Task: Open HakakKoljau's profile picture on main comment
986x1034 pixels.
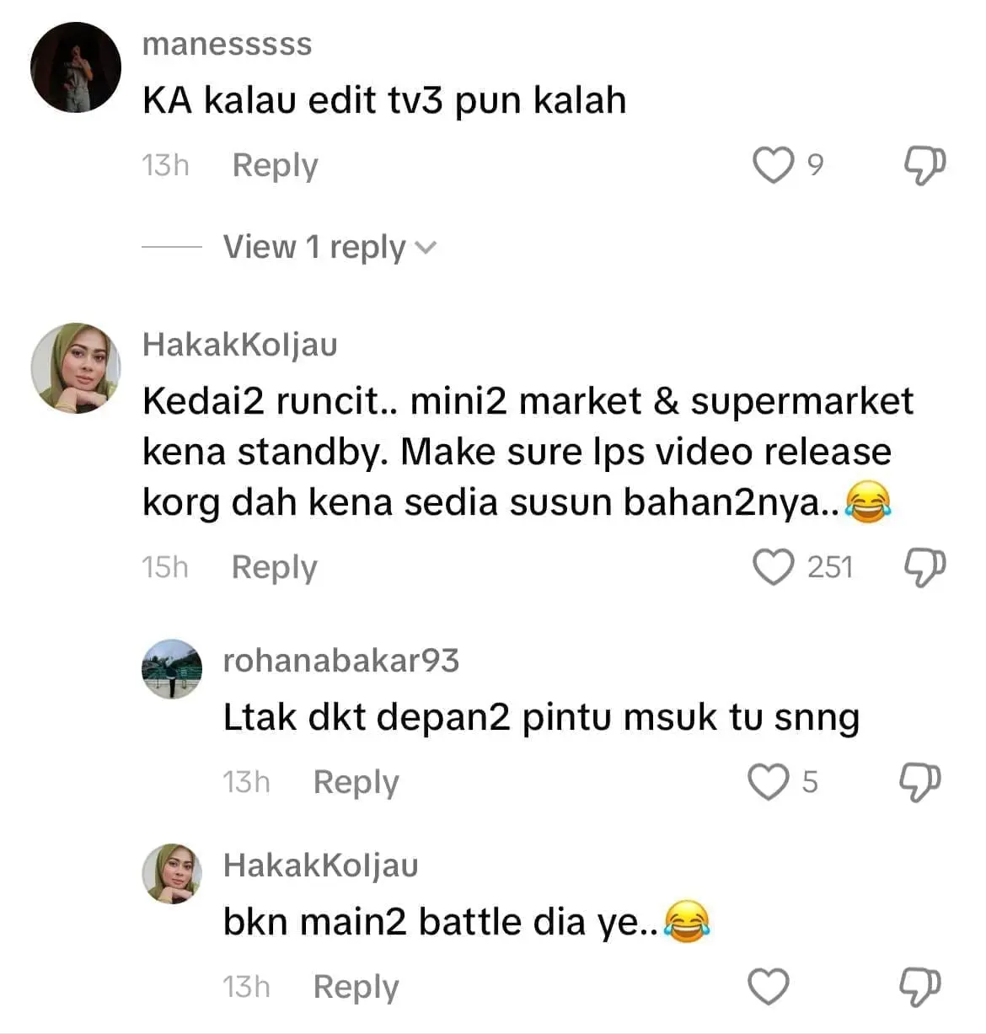Action: pos(76,368)
